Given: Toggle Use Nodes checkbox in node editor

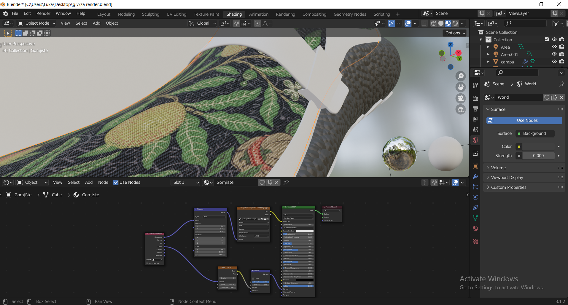Looking at the screenshot, I should click(116, 182).
